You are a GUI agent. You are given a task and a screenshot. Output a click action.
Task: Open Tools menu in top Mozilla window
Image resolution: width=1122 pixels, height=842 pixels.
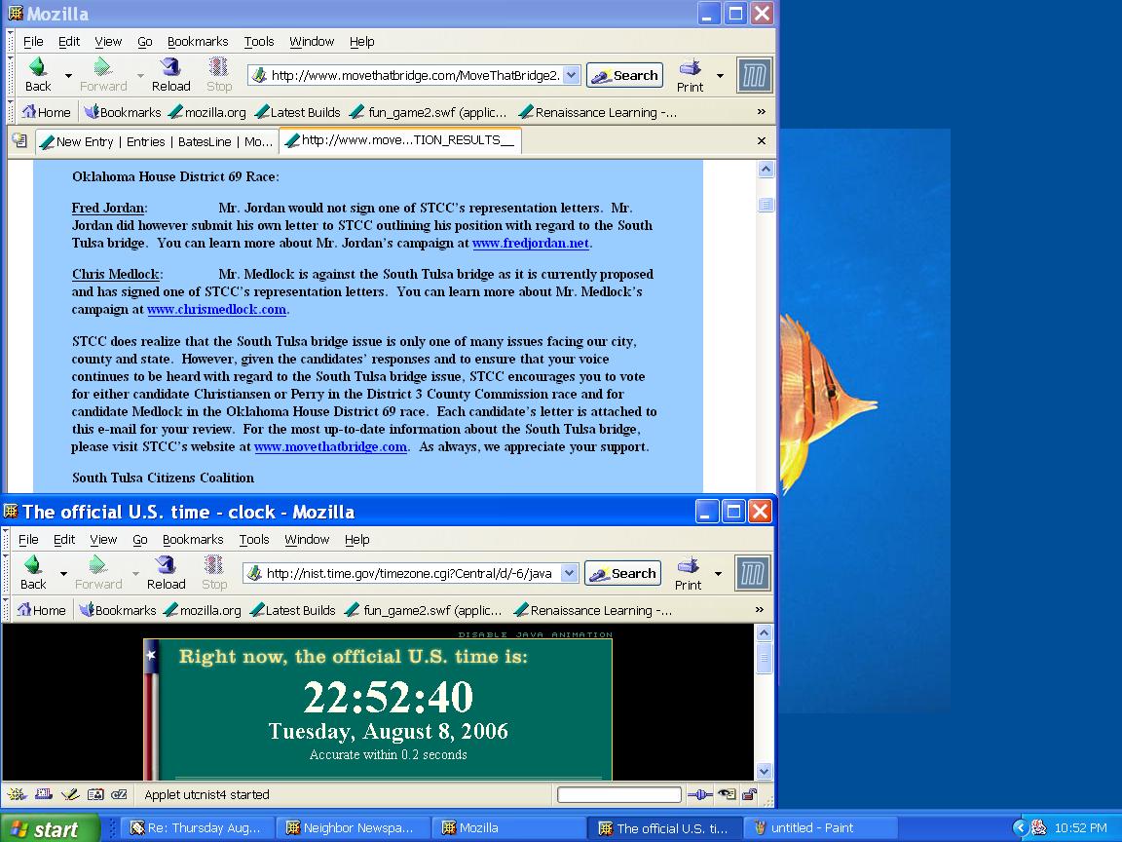(259, 42)
